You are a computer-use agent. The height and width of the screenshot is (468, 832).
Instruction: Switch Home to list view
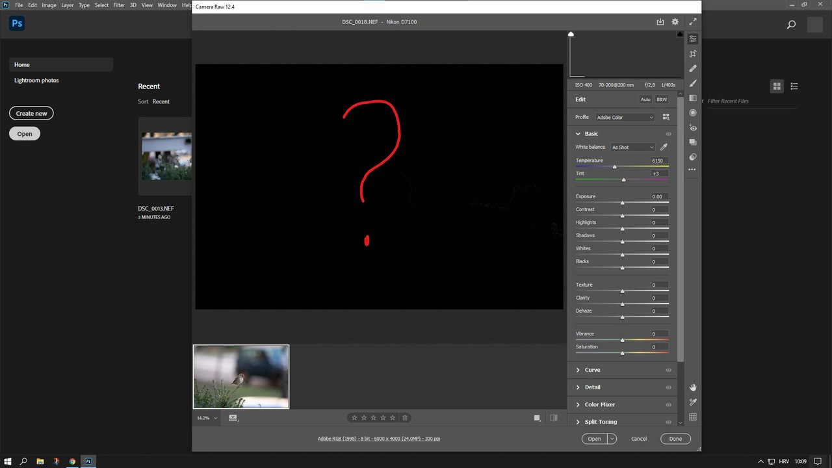tap(794, 86)
